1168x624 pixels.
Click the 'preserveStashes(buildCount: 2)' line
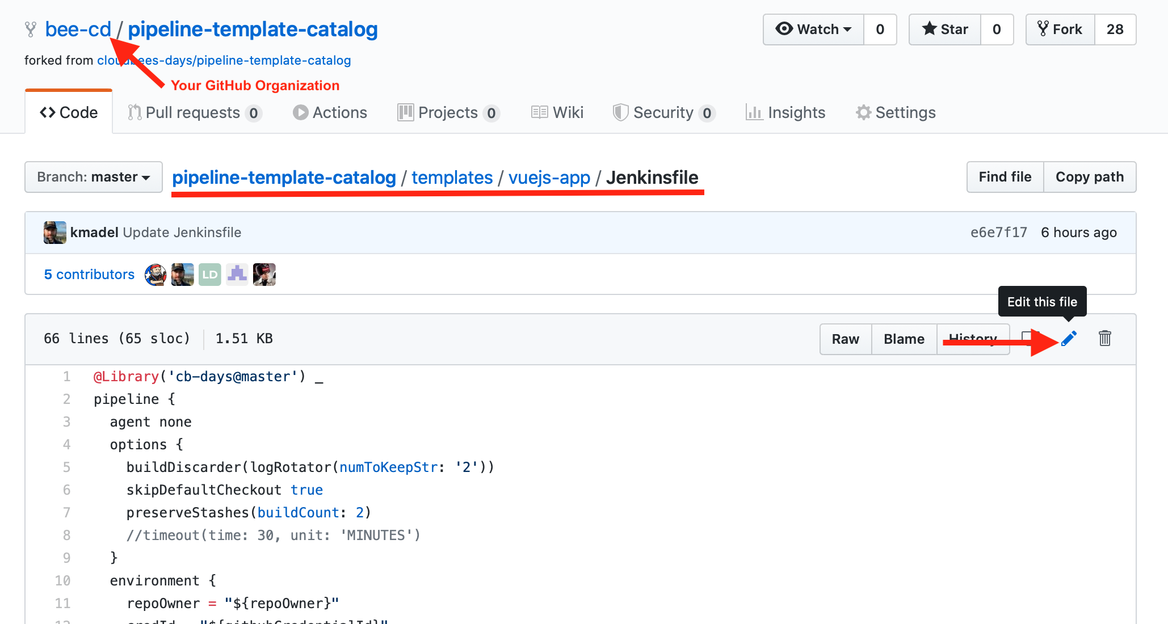click(x=249, y=513)
